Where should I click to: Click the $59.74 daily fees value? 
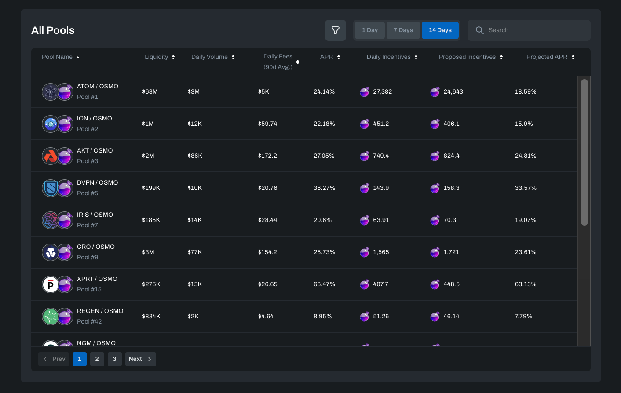(x=268, y=124)
